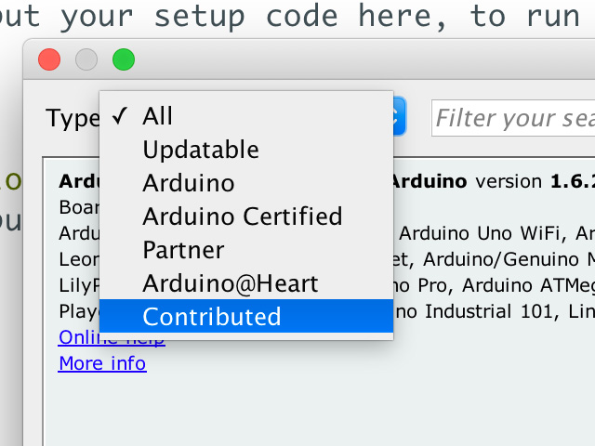Click the Arduino Industrial 101 description line
Image resolution: width=595 pixels, height=446 pixels.
tap(493, 309)
